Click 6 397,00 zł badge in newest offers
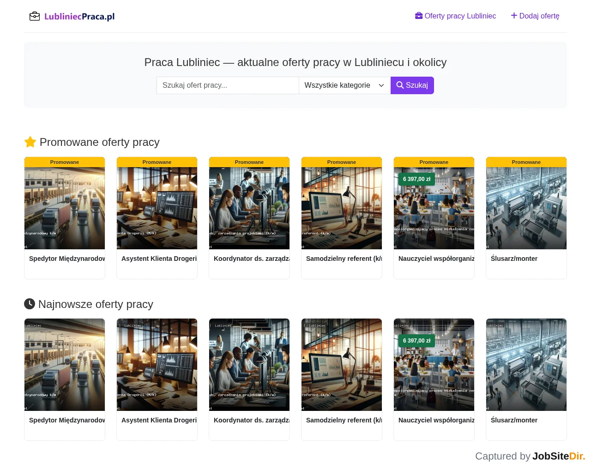This screenshot has height=470, width=591. (x=416, y=341)
